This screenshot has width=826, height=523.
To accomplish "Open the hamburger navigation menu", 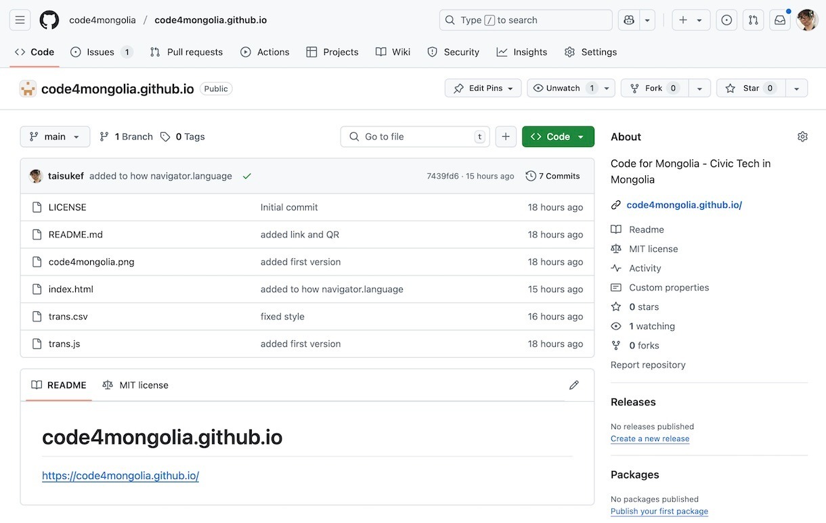I will [20, 20].
